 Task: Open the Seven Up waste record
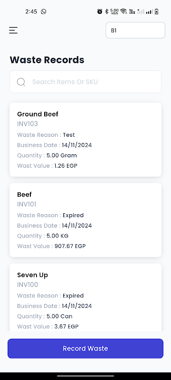click(85, 297)
